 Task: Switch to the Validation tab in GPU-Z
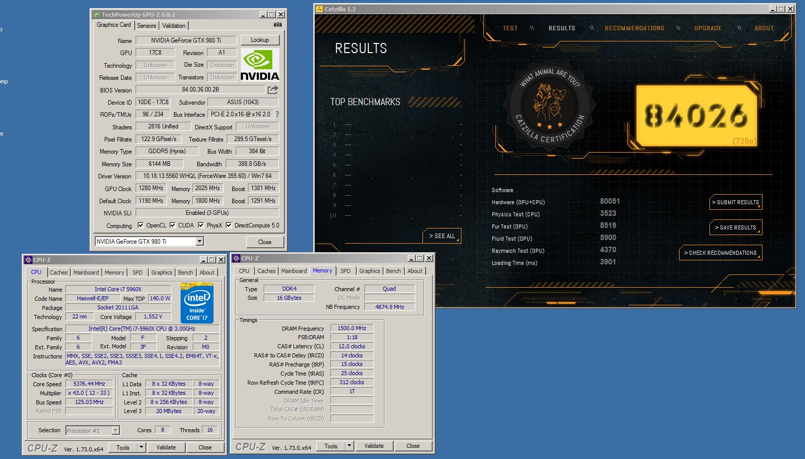174,26
